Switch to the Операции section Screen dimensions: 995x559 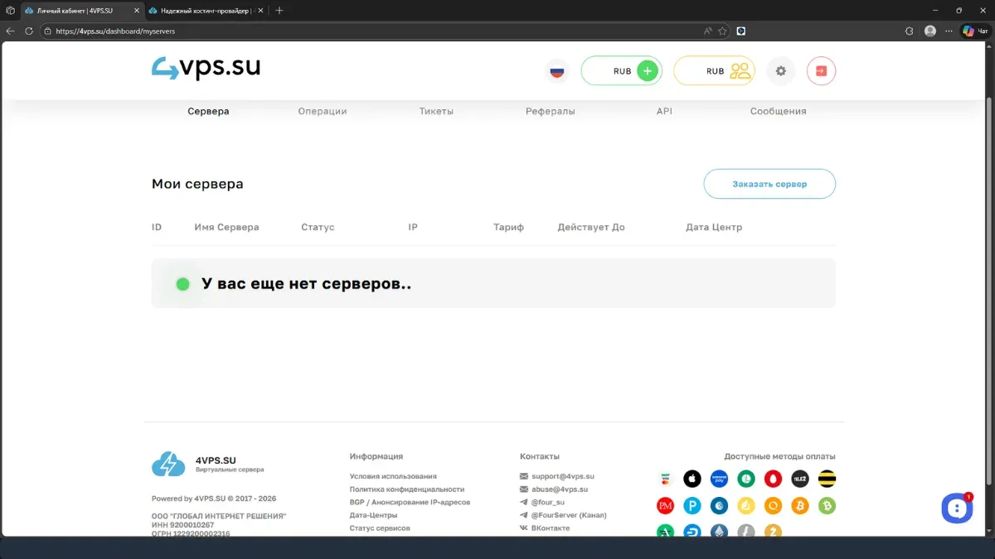(x=323, y=110)
